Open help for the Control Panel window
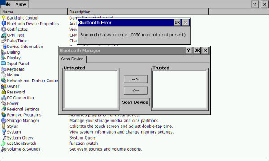The width and height of the screenshot is (269, 161). tap(255, 4)
